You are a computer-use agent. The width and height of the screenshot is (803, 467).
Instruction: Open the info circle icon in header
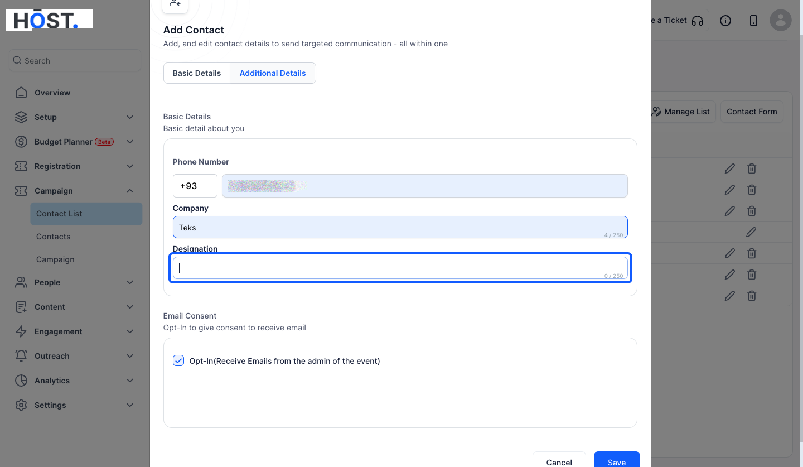[725, 21]
